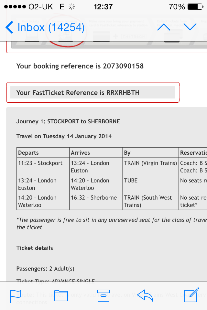
Task: Select the Arrives column header
Action: [x=81, y=153]
